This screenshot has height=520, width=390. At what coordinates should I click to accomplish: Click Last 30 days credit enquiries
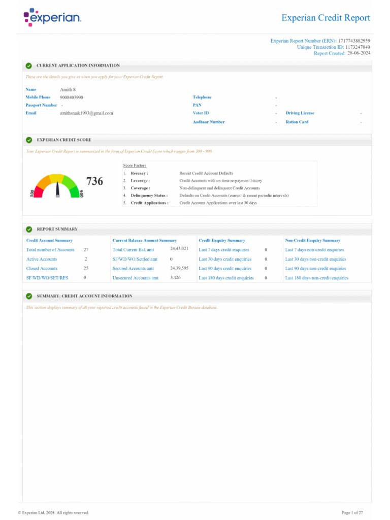(x=225, y=259)
